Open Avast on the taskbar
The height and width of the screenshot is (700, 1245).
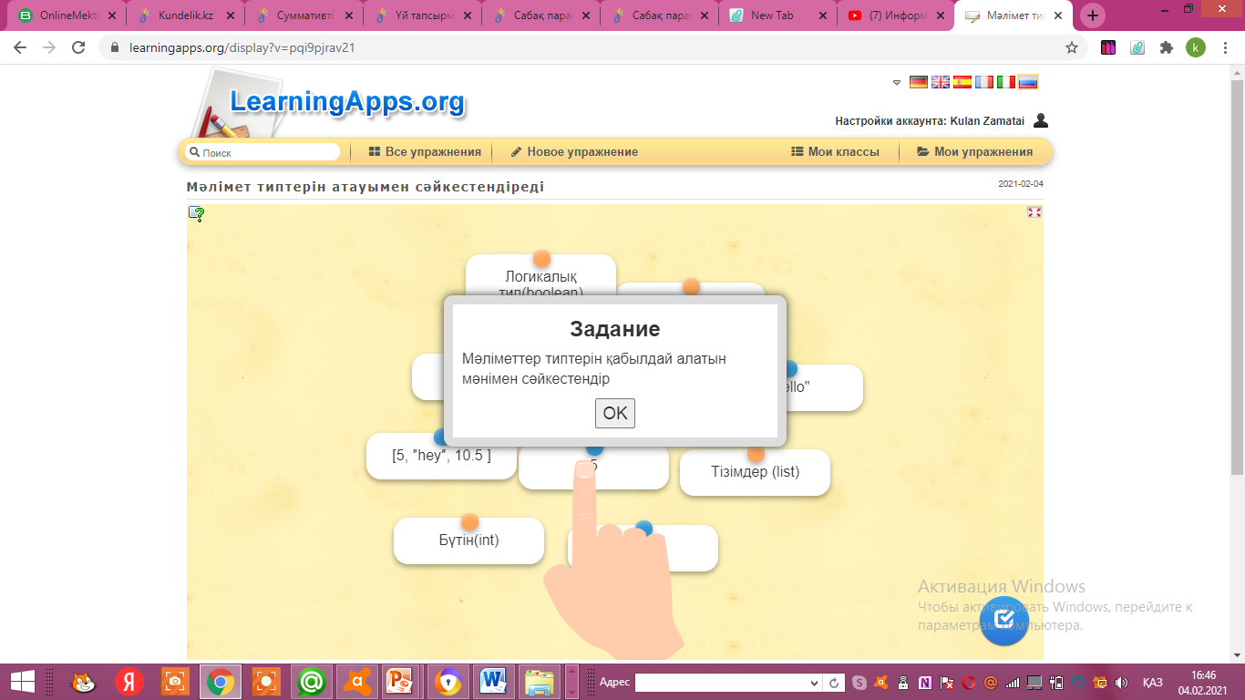pyautogui.click(x=357, y=682)
